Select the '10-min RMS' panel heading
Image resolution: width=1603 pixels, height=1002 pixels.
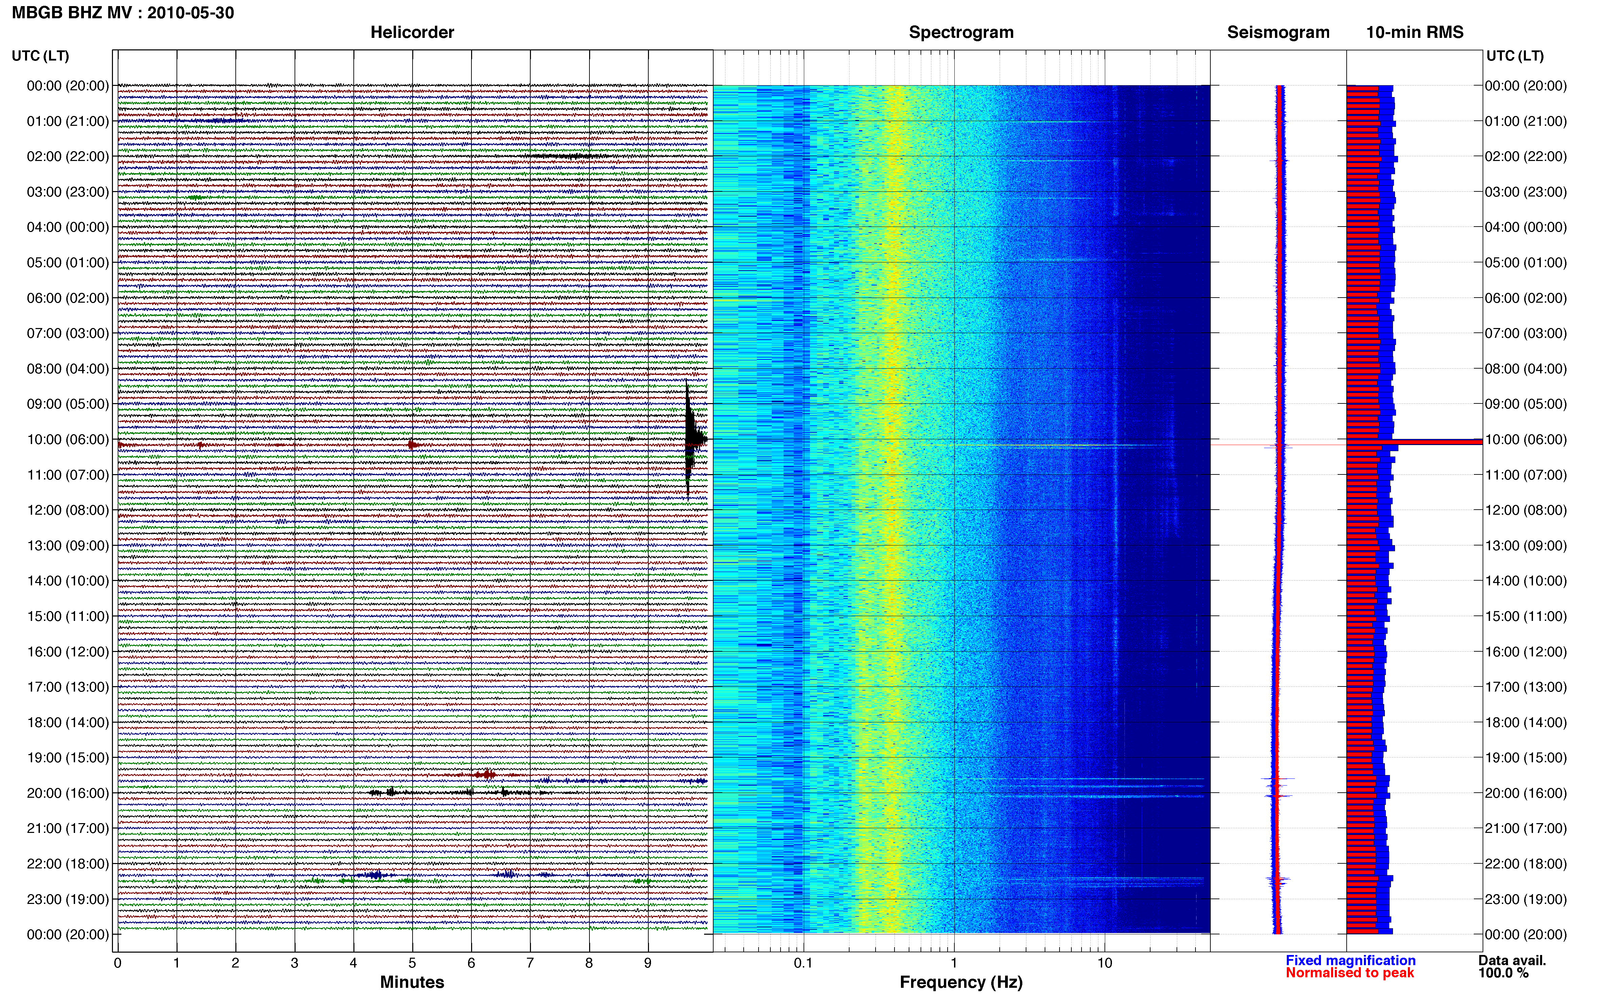click(1415, 32)
